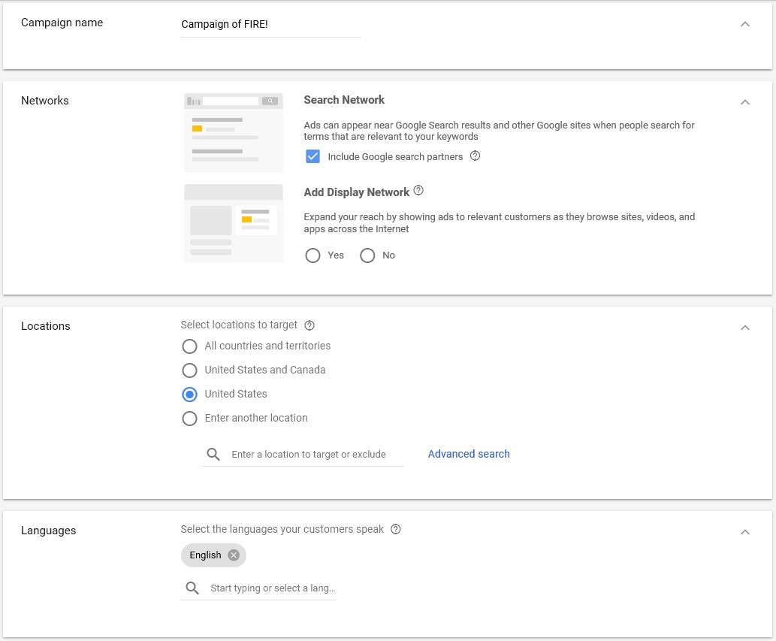776x641 pixels.
Task: Click the Display Network preview thumbnail
Action: tap(234, 224)
